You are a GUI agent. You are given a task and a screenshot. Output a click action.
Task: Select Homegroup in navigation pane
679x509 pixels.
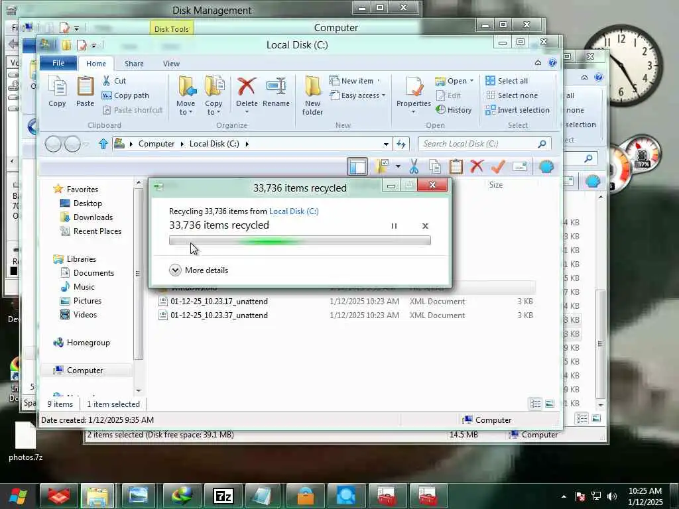tap(88, 343)
